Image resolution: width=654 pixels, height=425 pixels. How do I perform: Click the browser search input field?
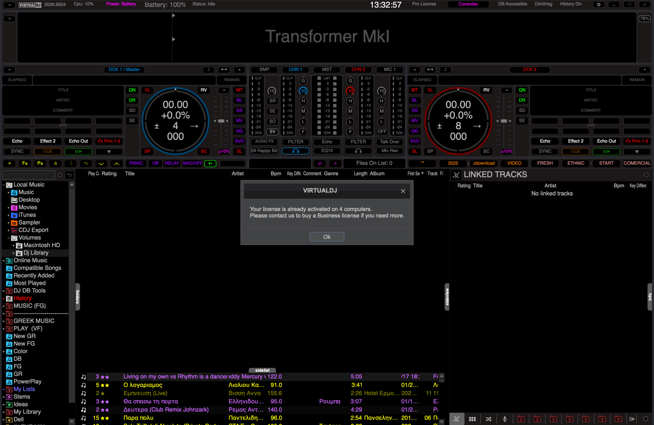pos(29,175)
